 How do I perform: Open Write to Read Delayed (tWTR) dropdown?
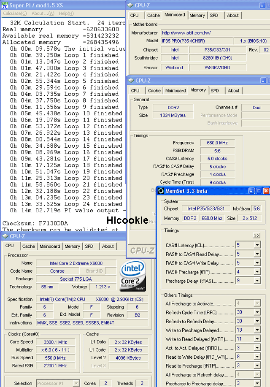tap(257, 339)
